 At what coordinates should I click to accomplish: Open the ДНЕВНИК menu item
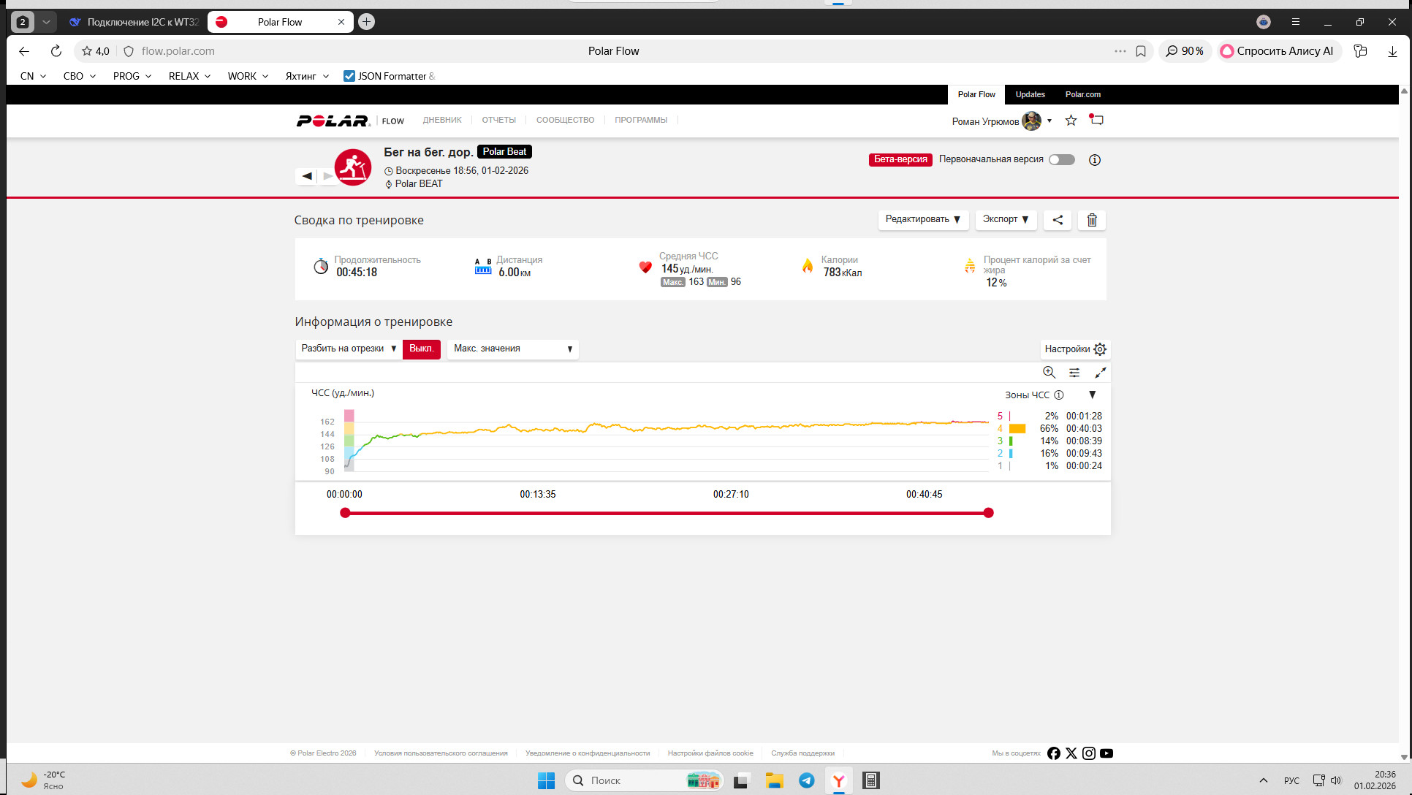coord(442,121)
